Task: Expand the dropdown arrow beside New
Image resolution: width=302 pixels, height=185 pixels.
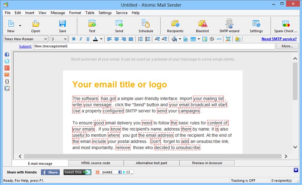Action: 20,26
